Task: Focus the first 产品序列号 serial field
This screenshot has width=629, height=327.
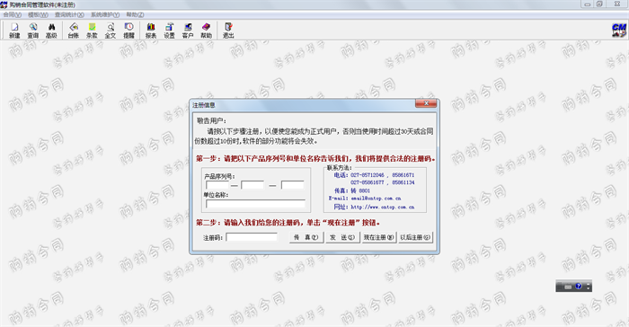Action: [x=217, y=185]
